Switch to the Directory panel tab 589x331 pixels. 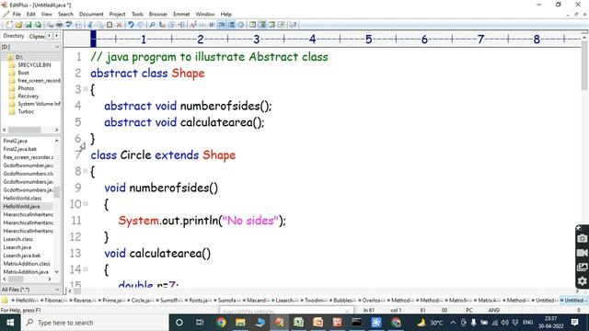coord(14,36)
